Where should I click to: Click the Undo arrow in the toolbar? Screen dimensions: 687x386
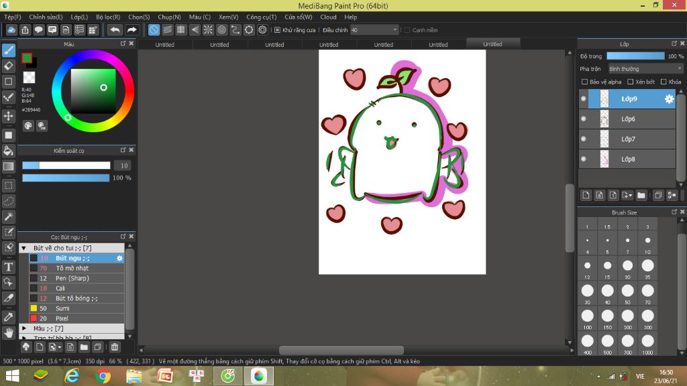115,29
